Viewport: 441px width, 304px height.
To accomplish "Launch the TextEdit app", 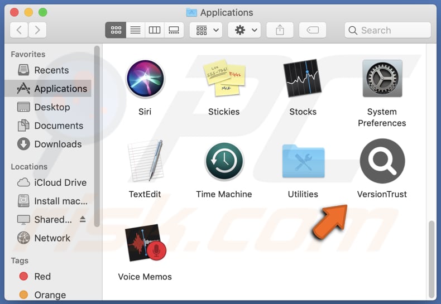I will [145, 161].
